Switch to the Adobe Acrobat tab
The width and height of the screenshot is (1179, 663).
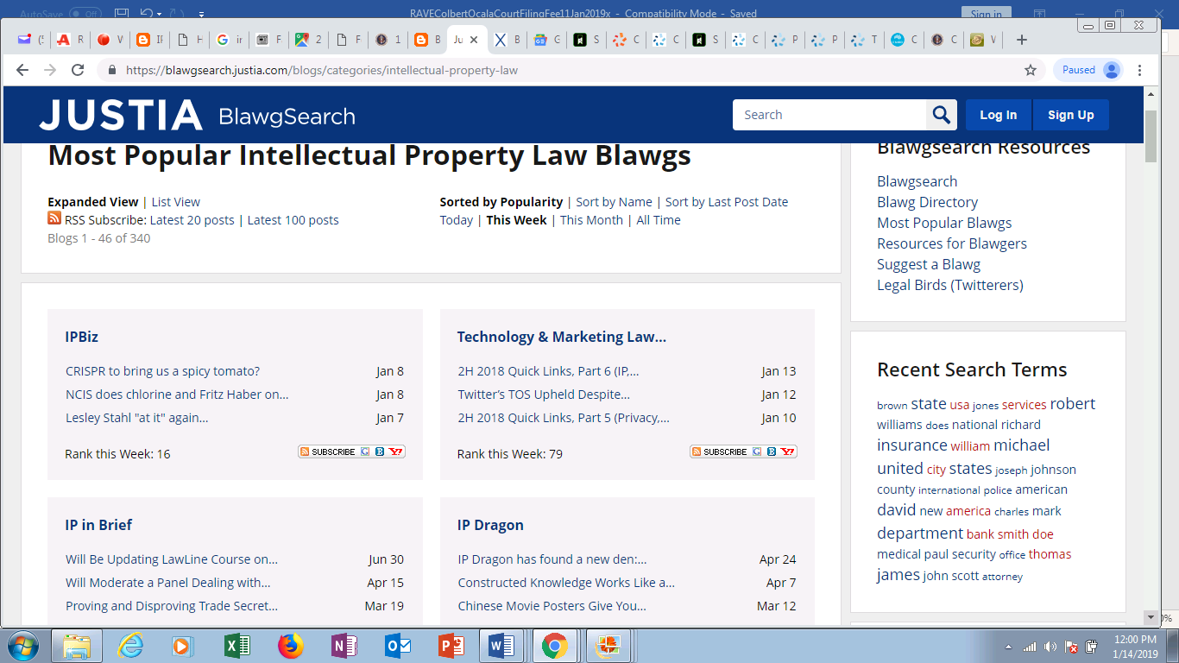[x=67, y=40]
